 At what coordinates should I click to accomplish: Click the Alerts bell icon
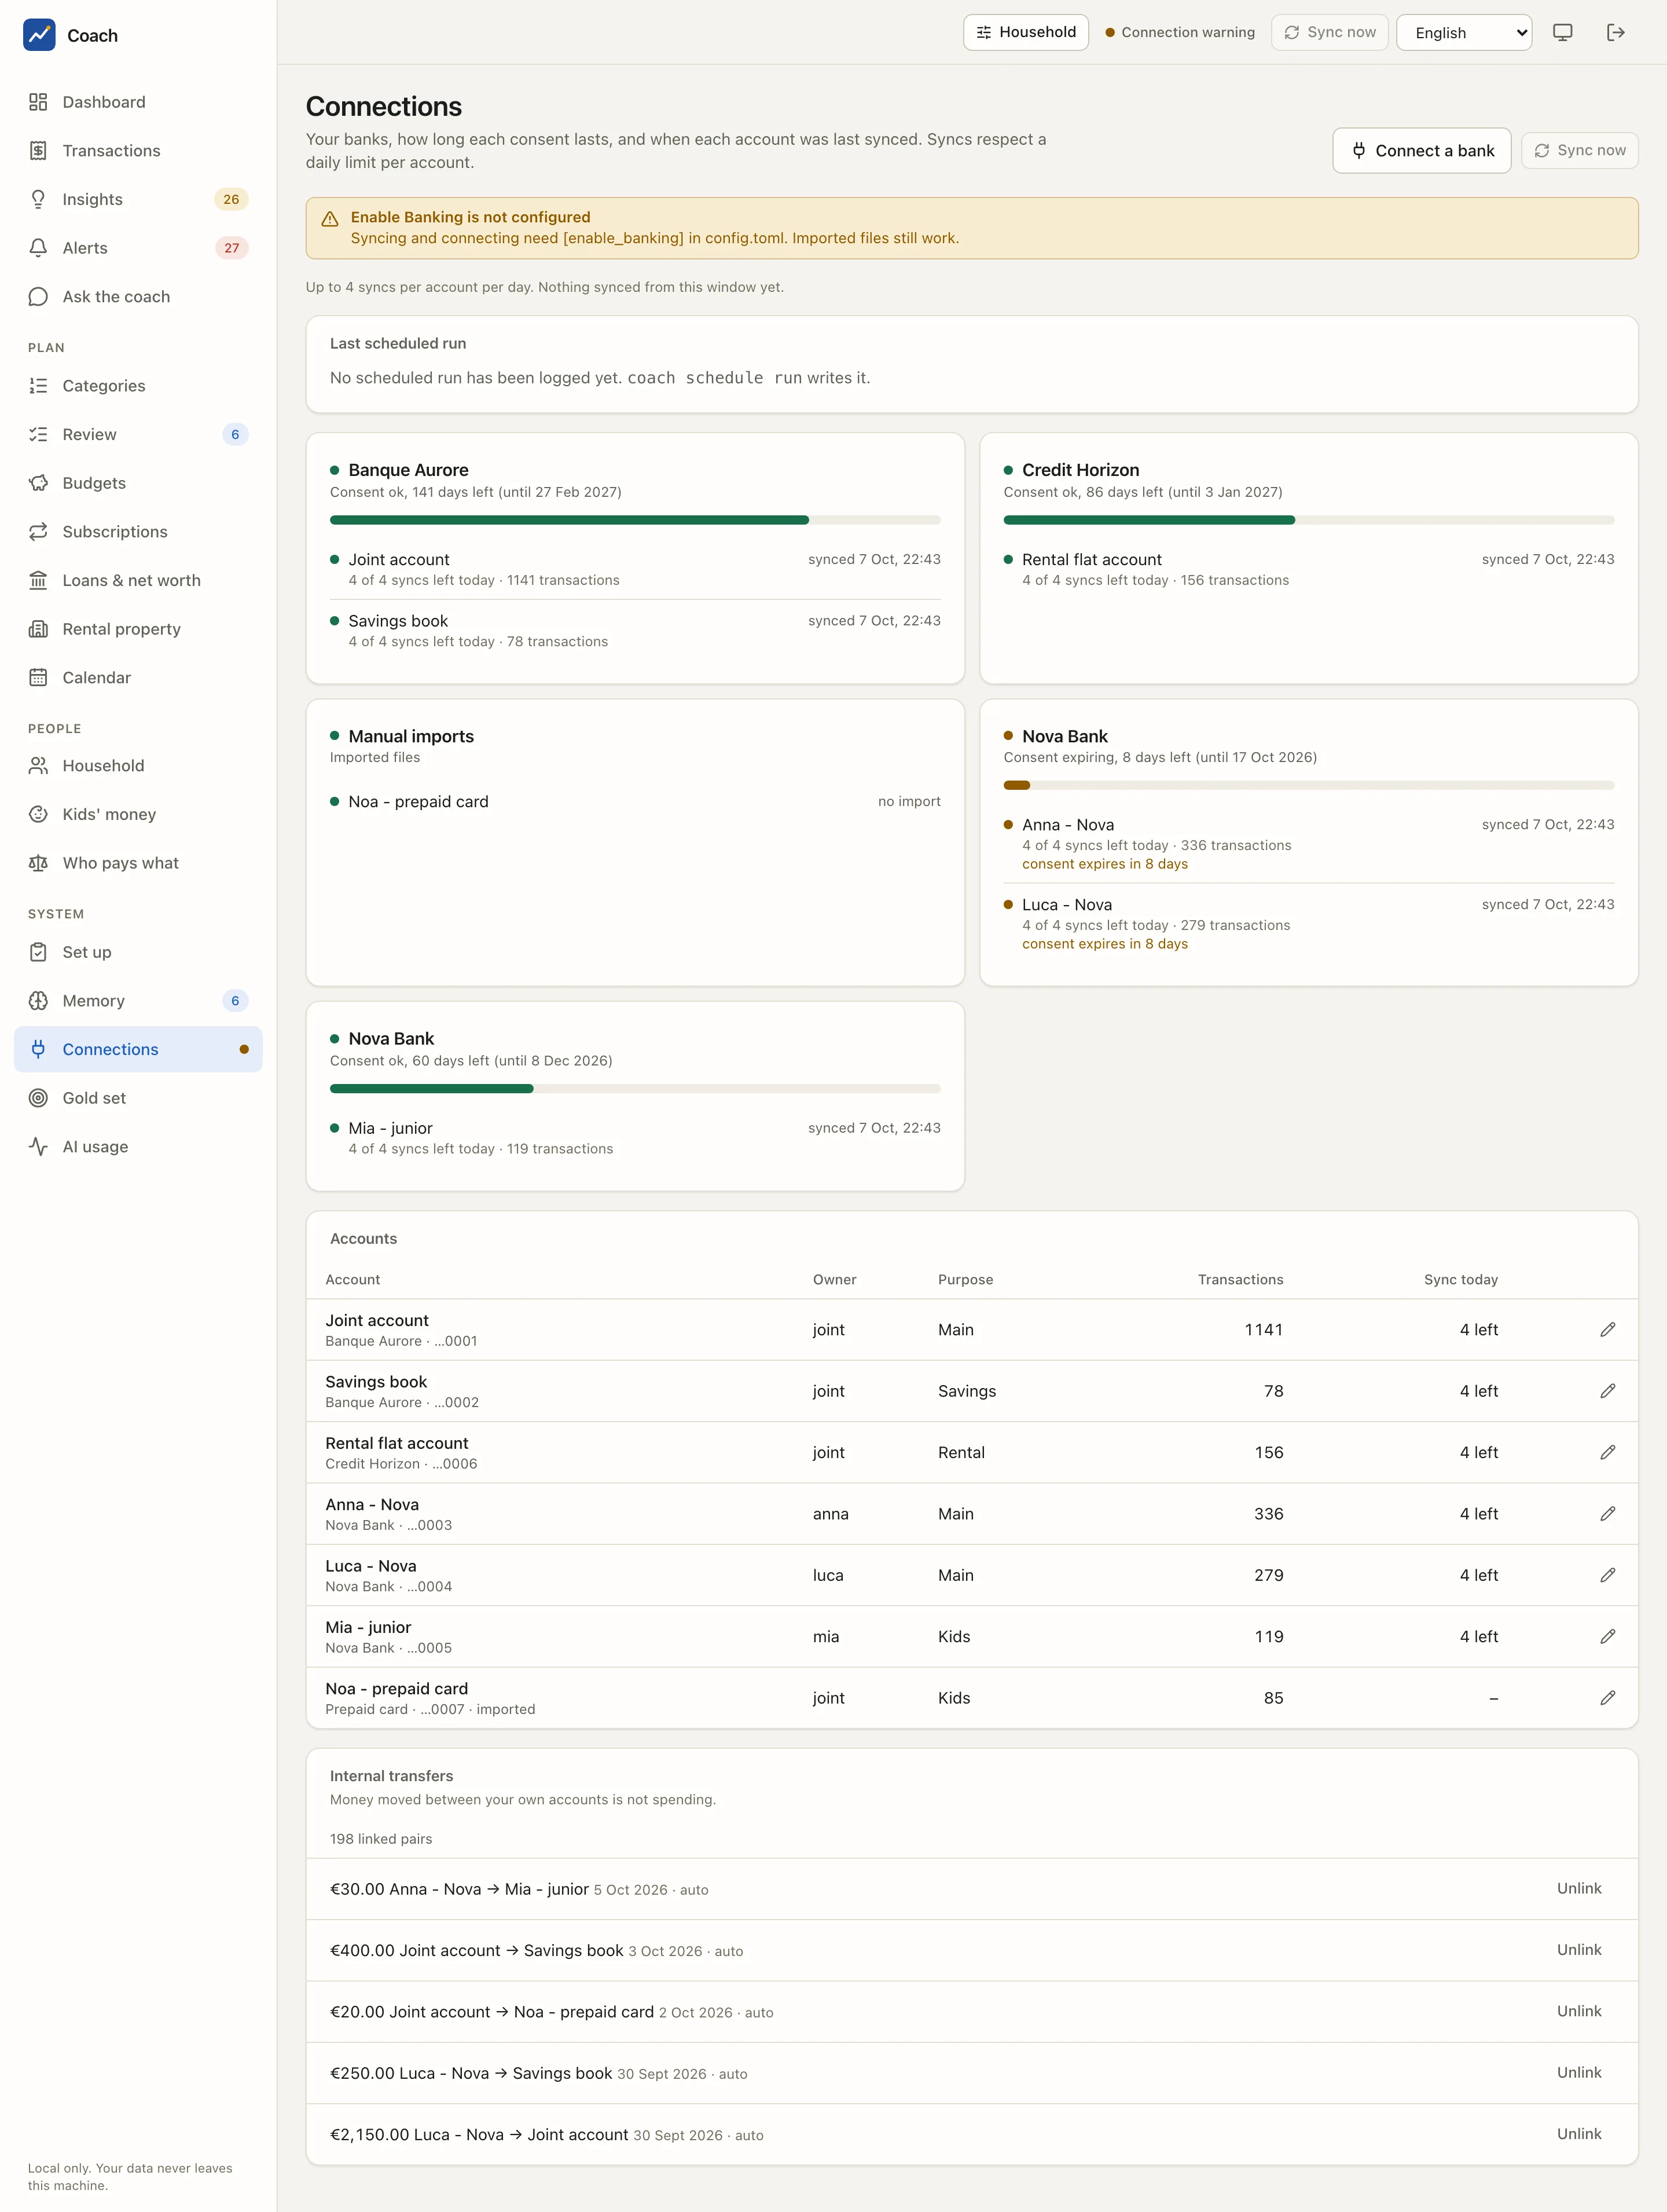38,248
